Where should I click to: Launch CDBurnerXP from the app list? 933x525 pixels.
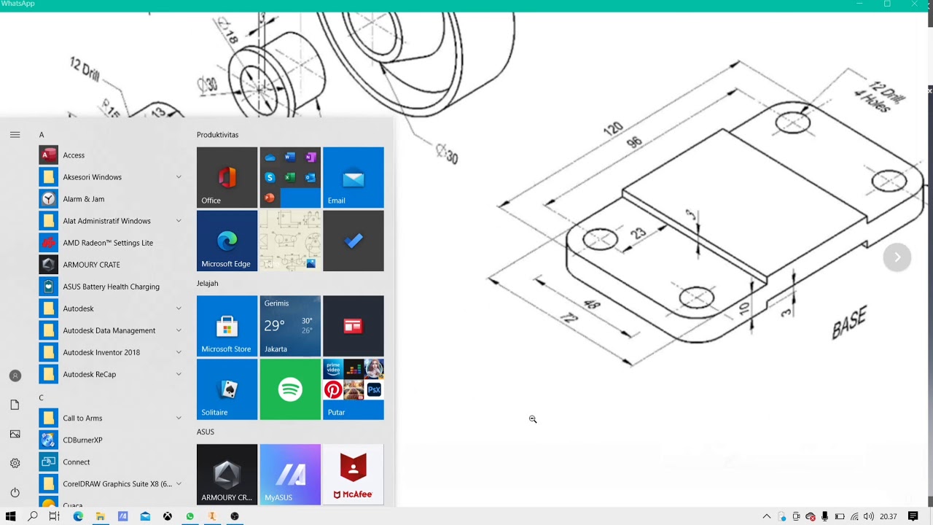pyautogui.click(x=112, y=440)
